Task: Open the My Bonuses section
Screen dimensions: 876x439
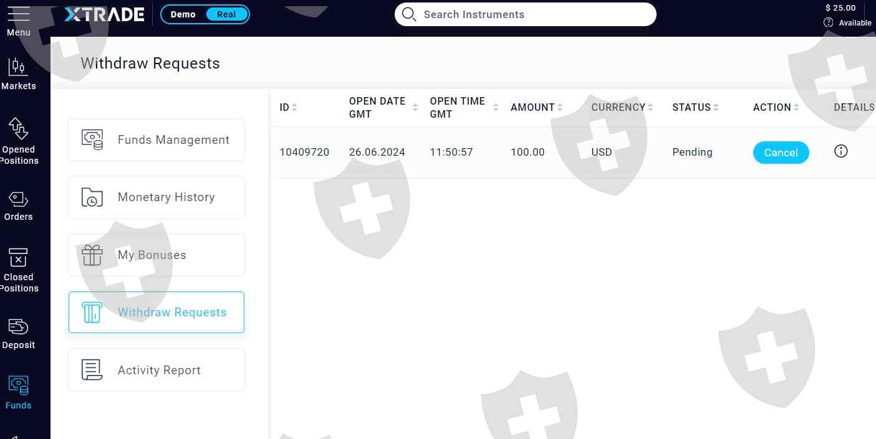Action: coord(156,255)
